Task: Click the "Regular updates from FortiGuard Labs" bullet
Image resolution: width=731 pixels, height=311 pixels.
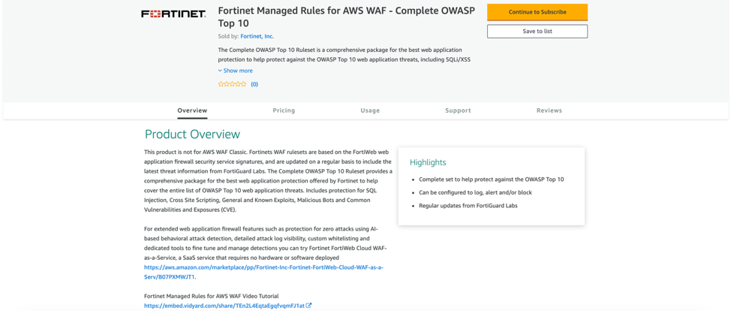Action: click(468, 206)
